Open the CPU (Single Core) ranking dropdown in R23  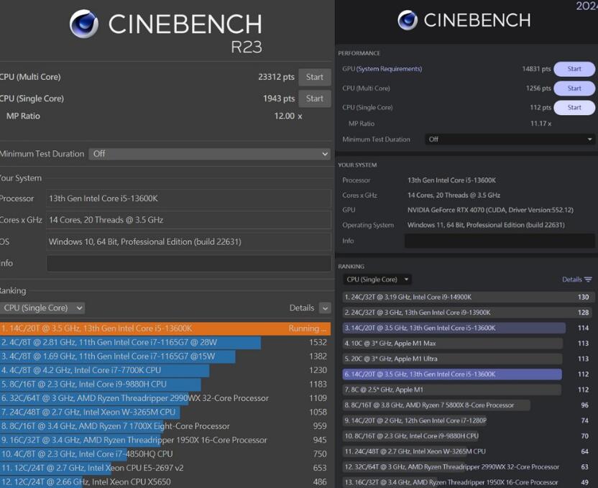pos(42,308)
